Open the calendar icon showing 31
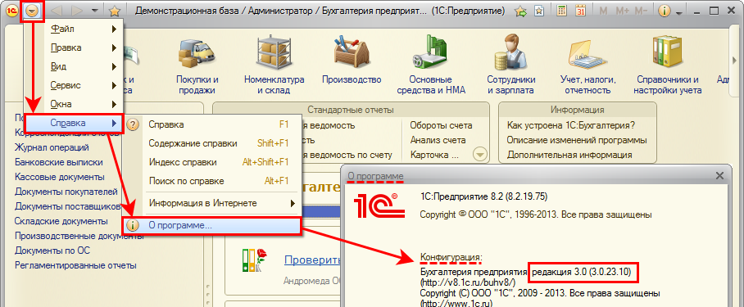Image resolution: width=744 pixels, height=307 pixels. pyautogui.click(x=580, y=11)
